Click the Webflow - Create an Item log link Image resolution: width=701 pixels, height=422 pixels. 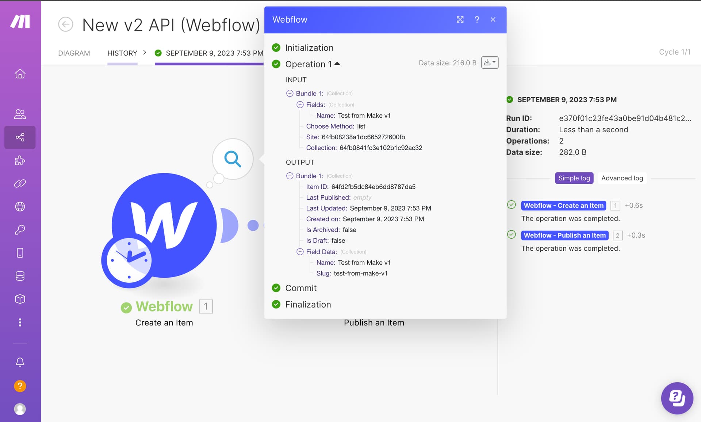coord(563,206)
